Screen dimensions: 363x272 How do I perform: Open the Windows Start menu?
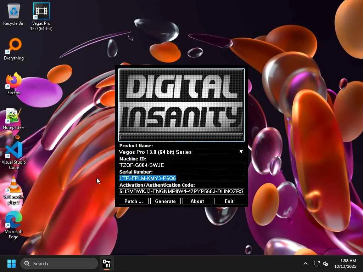pos(11,263)
